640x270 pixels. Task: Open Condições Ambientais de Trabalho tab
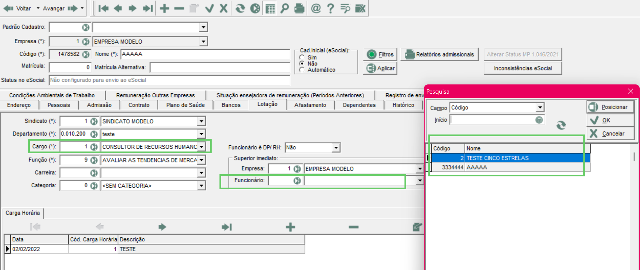[x=52, y=95]
